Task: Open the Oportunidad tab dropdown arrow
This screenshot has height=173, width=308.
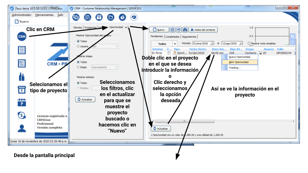Action: [126, 27]
